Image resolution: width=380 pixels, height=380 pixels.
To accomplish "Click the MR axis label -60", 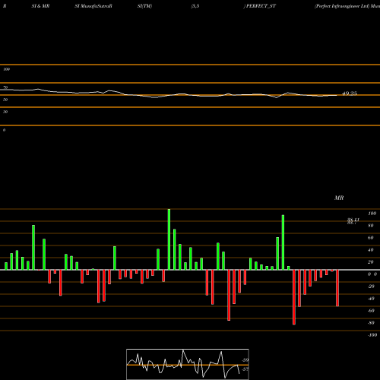I will tap(371, 311).
